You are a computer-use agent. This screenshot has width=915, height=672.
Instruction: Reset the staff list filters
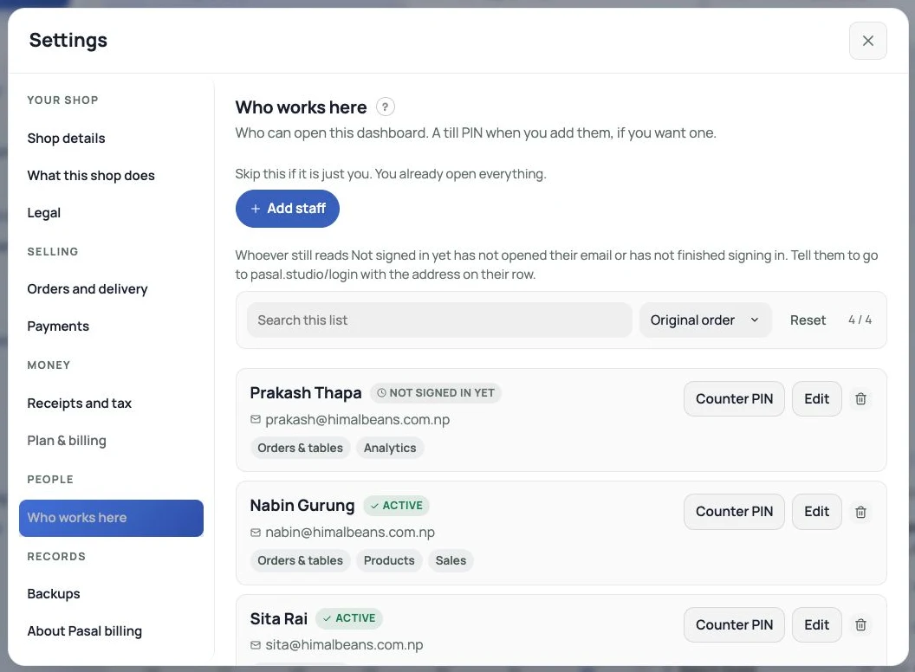click(x=808, y=320)
